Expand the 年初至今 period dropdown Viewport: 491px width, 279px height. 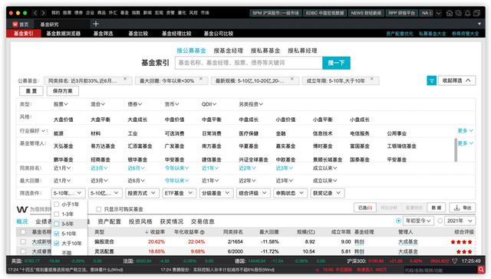click(418, 221)
